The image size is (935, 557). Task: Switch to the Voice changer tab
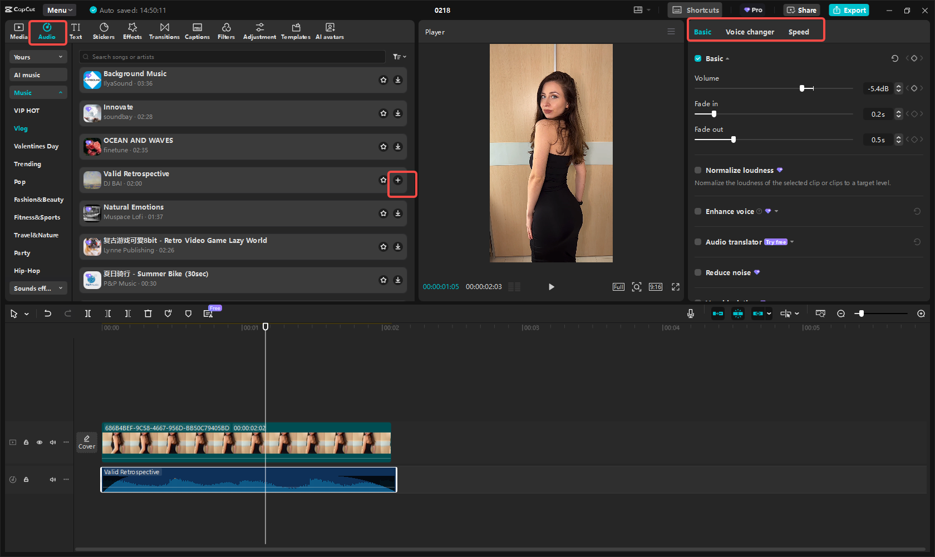(x=749, y=32)
